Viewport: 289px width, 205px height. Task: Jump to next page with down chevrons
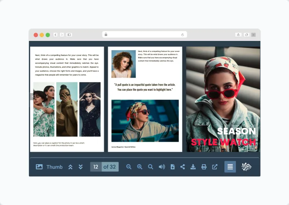(x=81, y=167)
